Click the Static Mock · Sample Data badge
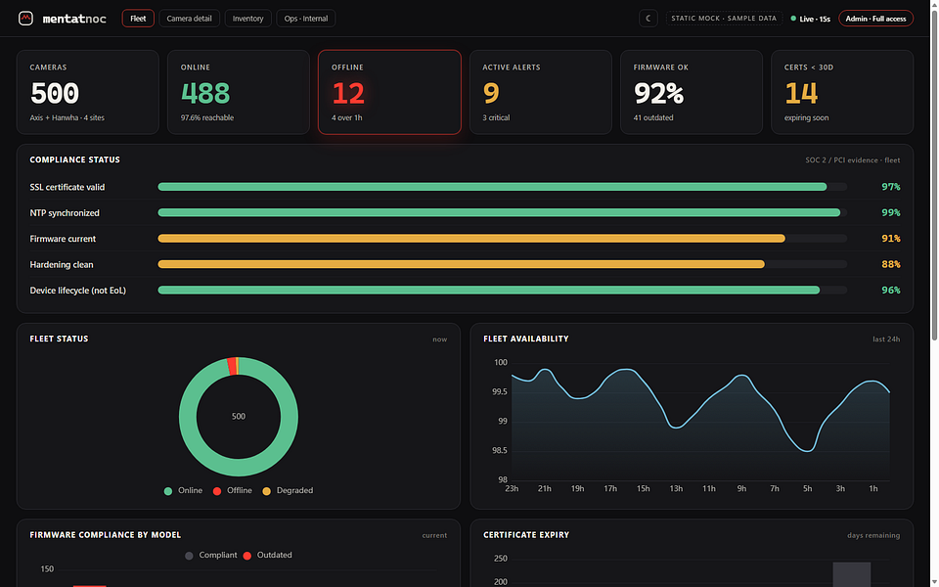The image size is (939, 587). coord(724,19)
